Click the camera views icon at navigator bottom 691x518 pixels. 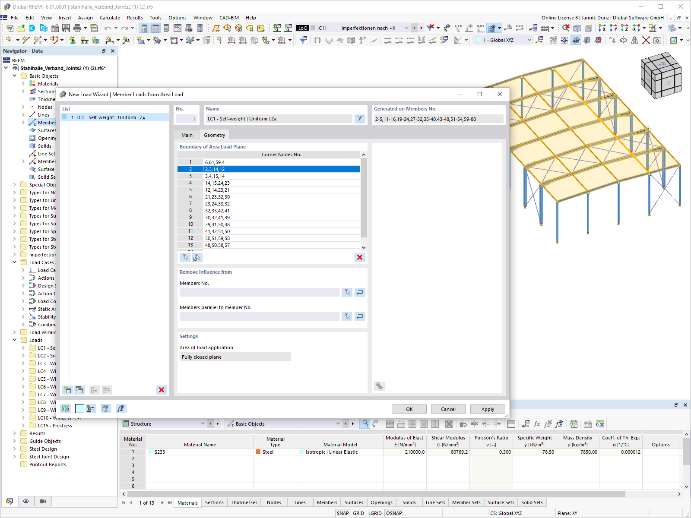[x=43, y=501]
